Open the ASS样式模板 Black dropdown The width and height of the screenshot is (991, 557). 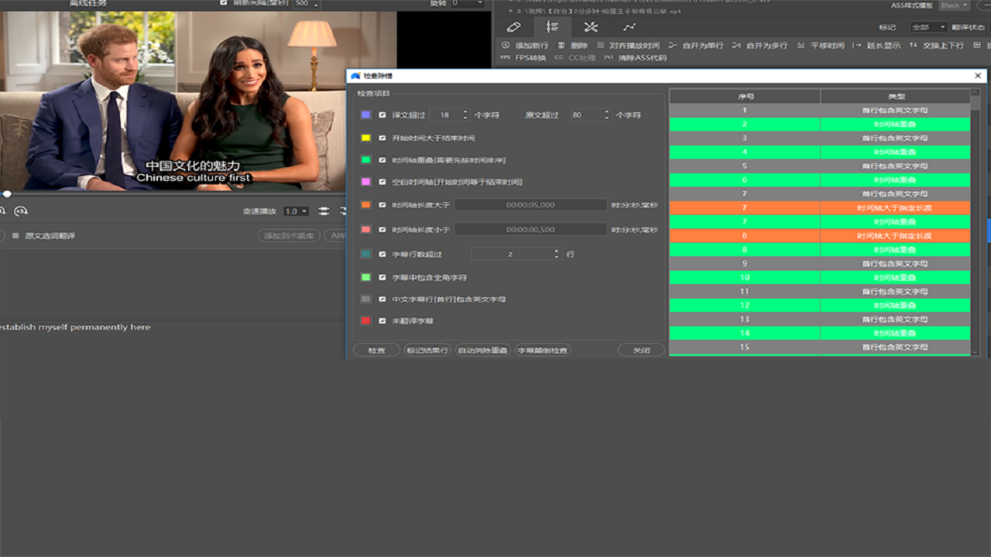[954, 5]
